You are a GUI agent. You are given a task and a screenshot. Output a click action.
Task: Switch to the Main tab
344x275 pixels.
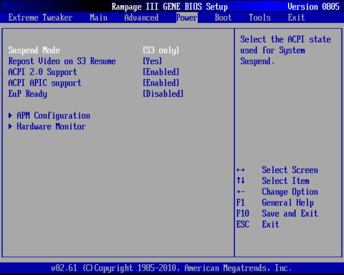pos(99,18)
